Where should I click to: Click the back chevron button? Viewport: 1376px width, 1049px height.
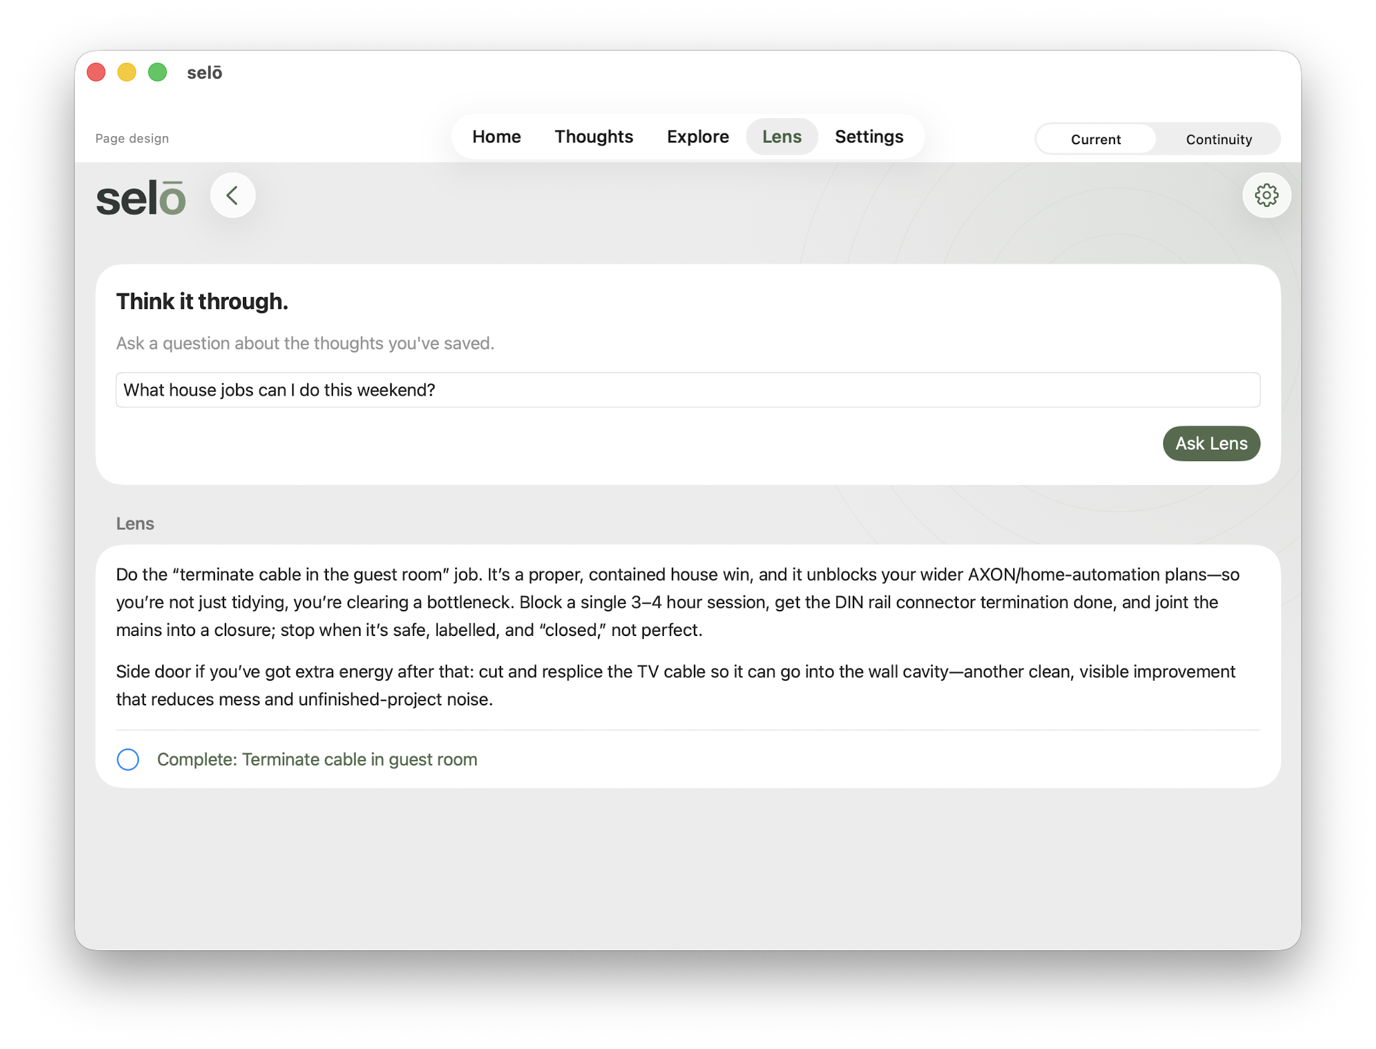232,196
